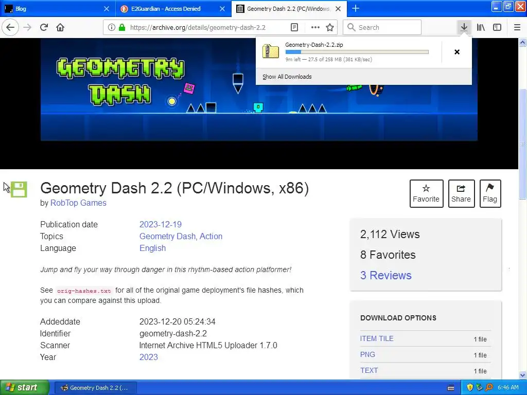Open the Geometry Dash topic link
Screen dimensions: 527x395
168,236
